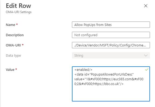Click the Description field showing Not configured

[111, 35]
